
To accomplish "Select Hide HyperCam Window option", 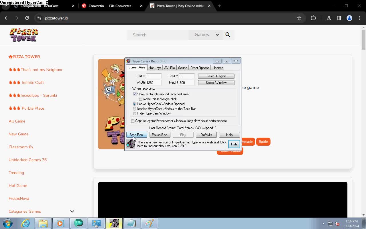I will (134, 113).
